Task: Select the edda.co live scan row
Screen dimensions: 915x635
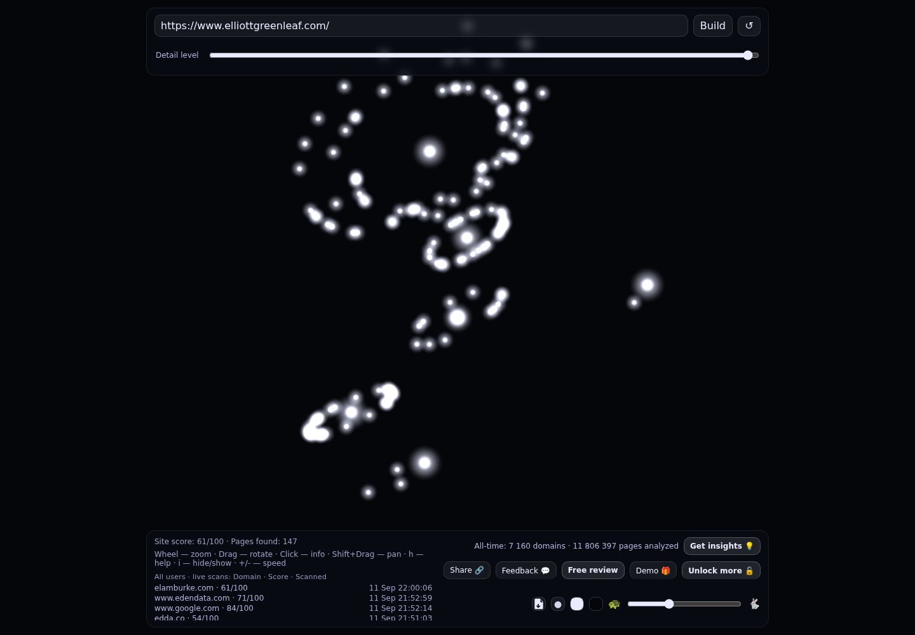Action: click(293, 618)
